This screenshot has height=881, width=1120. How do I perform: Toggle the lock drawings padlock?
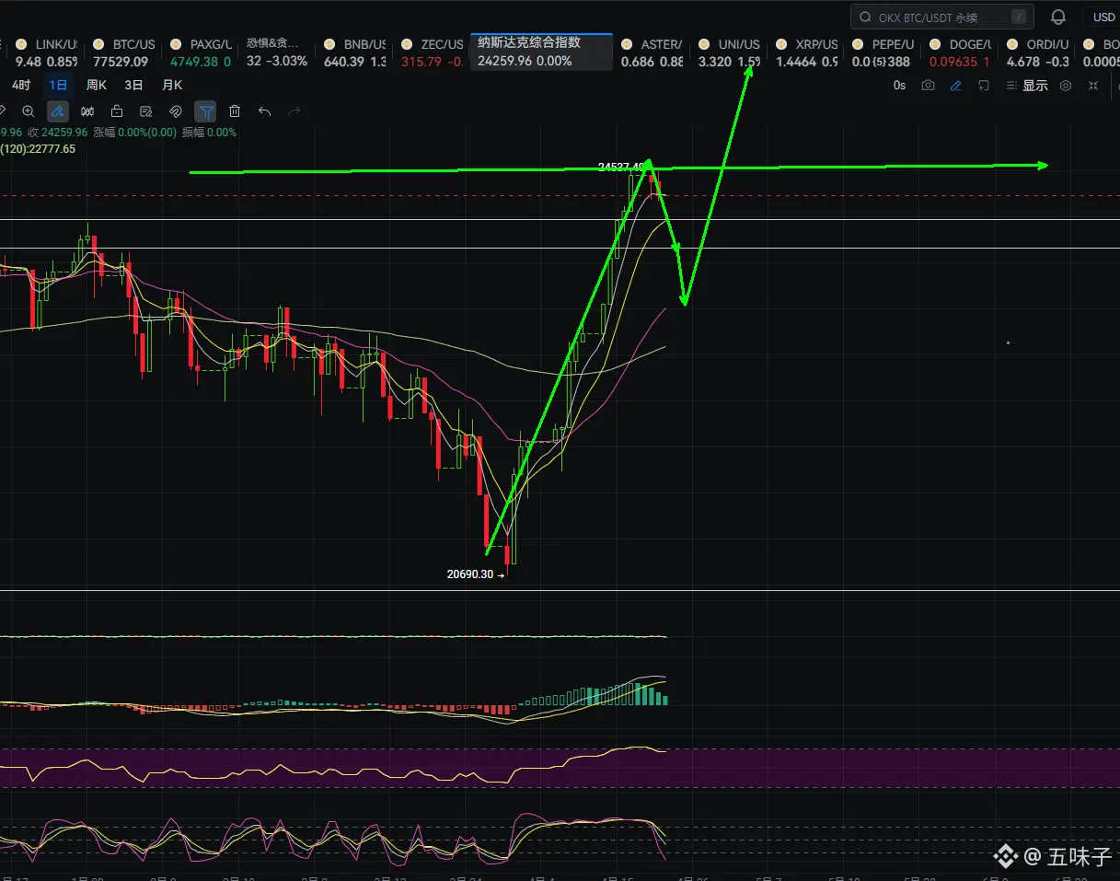[x=117, y=111]
